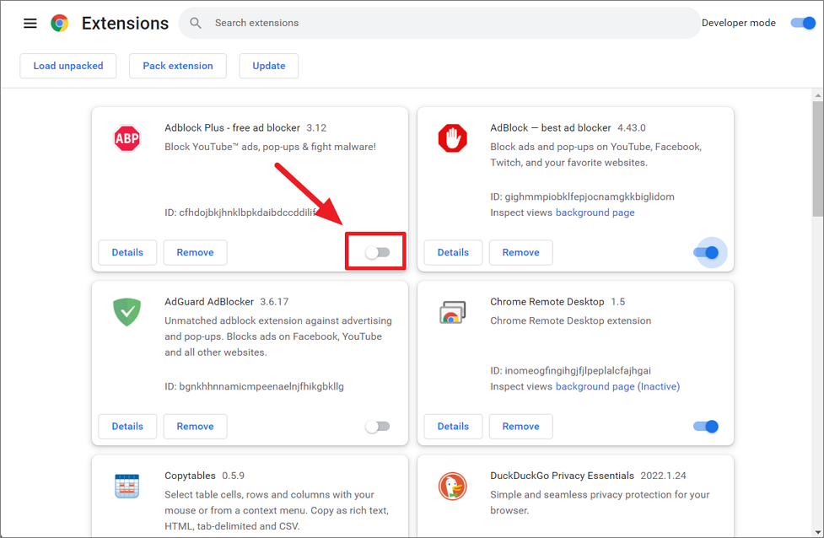Click the Copytables table icon

(127, 487)
